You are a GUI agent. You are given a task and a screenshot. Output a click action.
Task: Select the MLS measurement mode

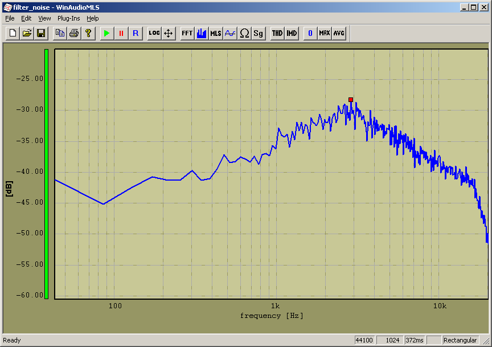[x=216, y=33]
